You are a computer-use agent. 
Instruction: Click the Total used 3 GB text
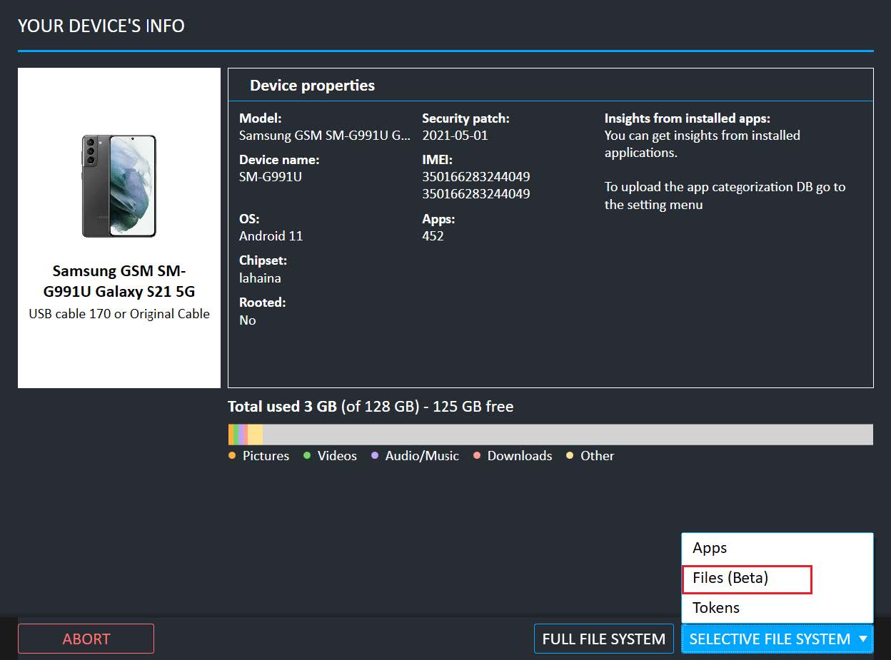pos(282,407)
